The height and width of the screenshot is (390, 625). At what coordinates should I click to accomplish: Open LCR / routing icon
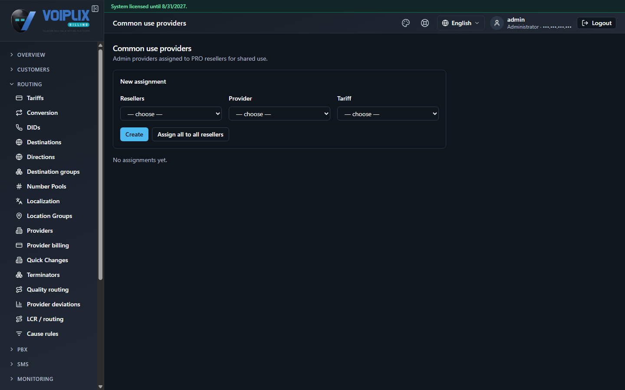[x=19, y=319]
